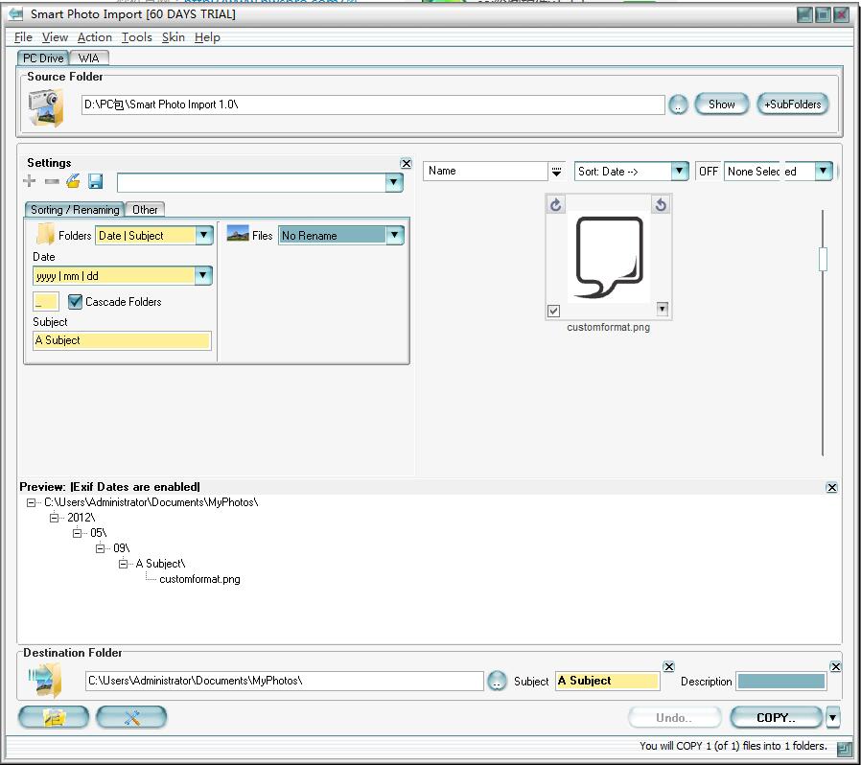
Task: Click the destination folder icon
Action: point(45,680)
